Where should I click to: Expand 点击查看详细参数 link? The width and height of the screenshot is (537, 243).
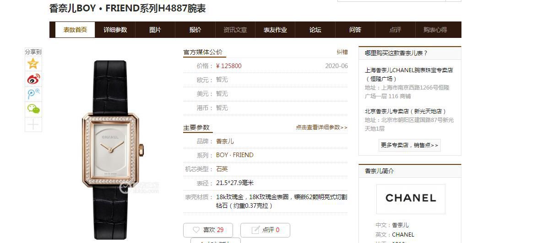tap(321, 127)
